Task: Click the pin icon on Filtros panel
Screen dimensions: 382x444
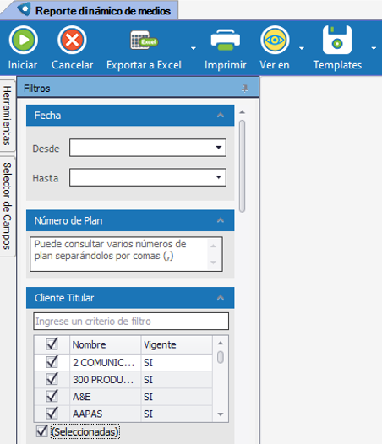Action: click(245, 89)
